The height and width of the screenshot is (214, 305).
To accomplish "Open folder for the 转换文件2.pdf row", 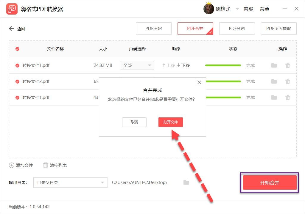I will pos(274,81).
